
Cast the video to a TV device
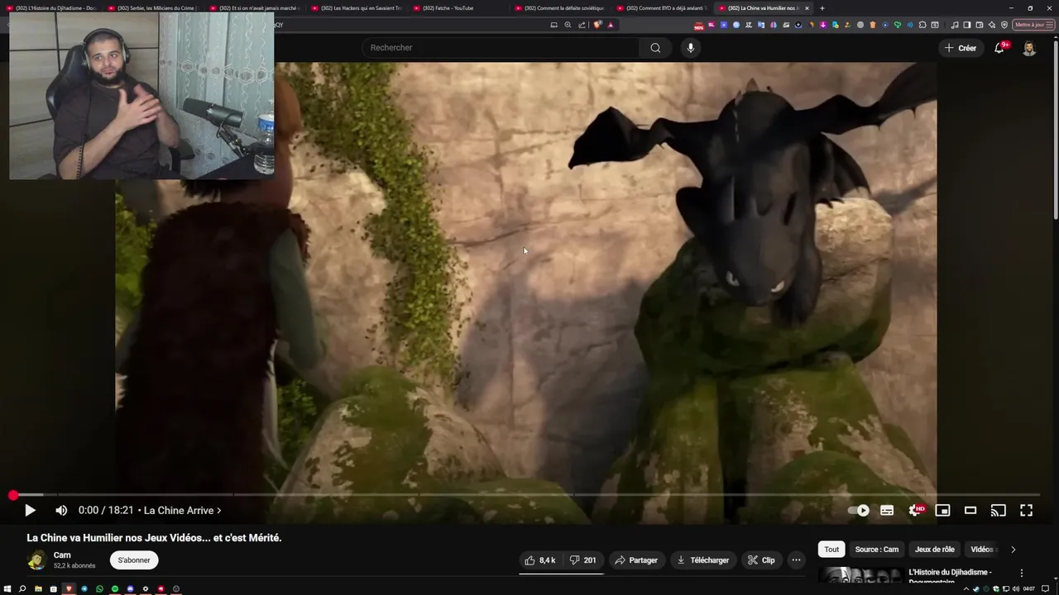point(999,511)
